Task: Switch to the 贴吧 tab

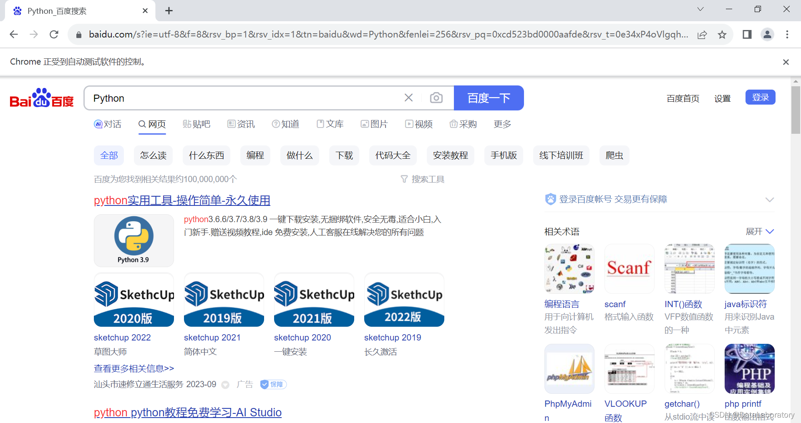Action: click(196, 124)
